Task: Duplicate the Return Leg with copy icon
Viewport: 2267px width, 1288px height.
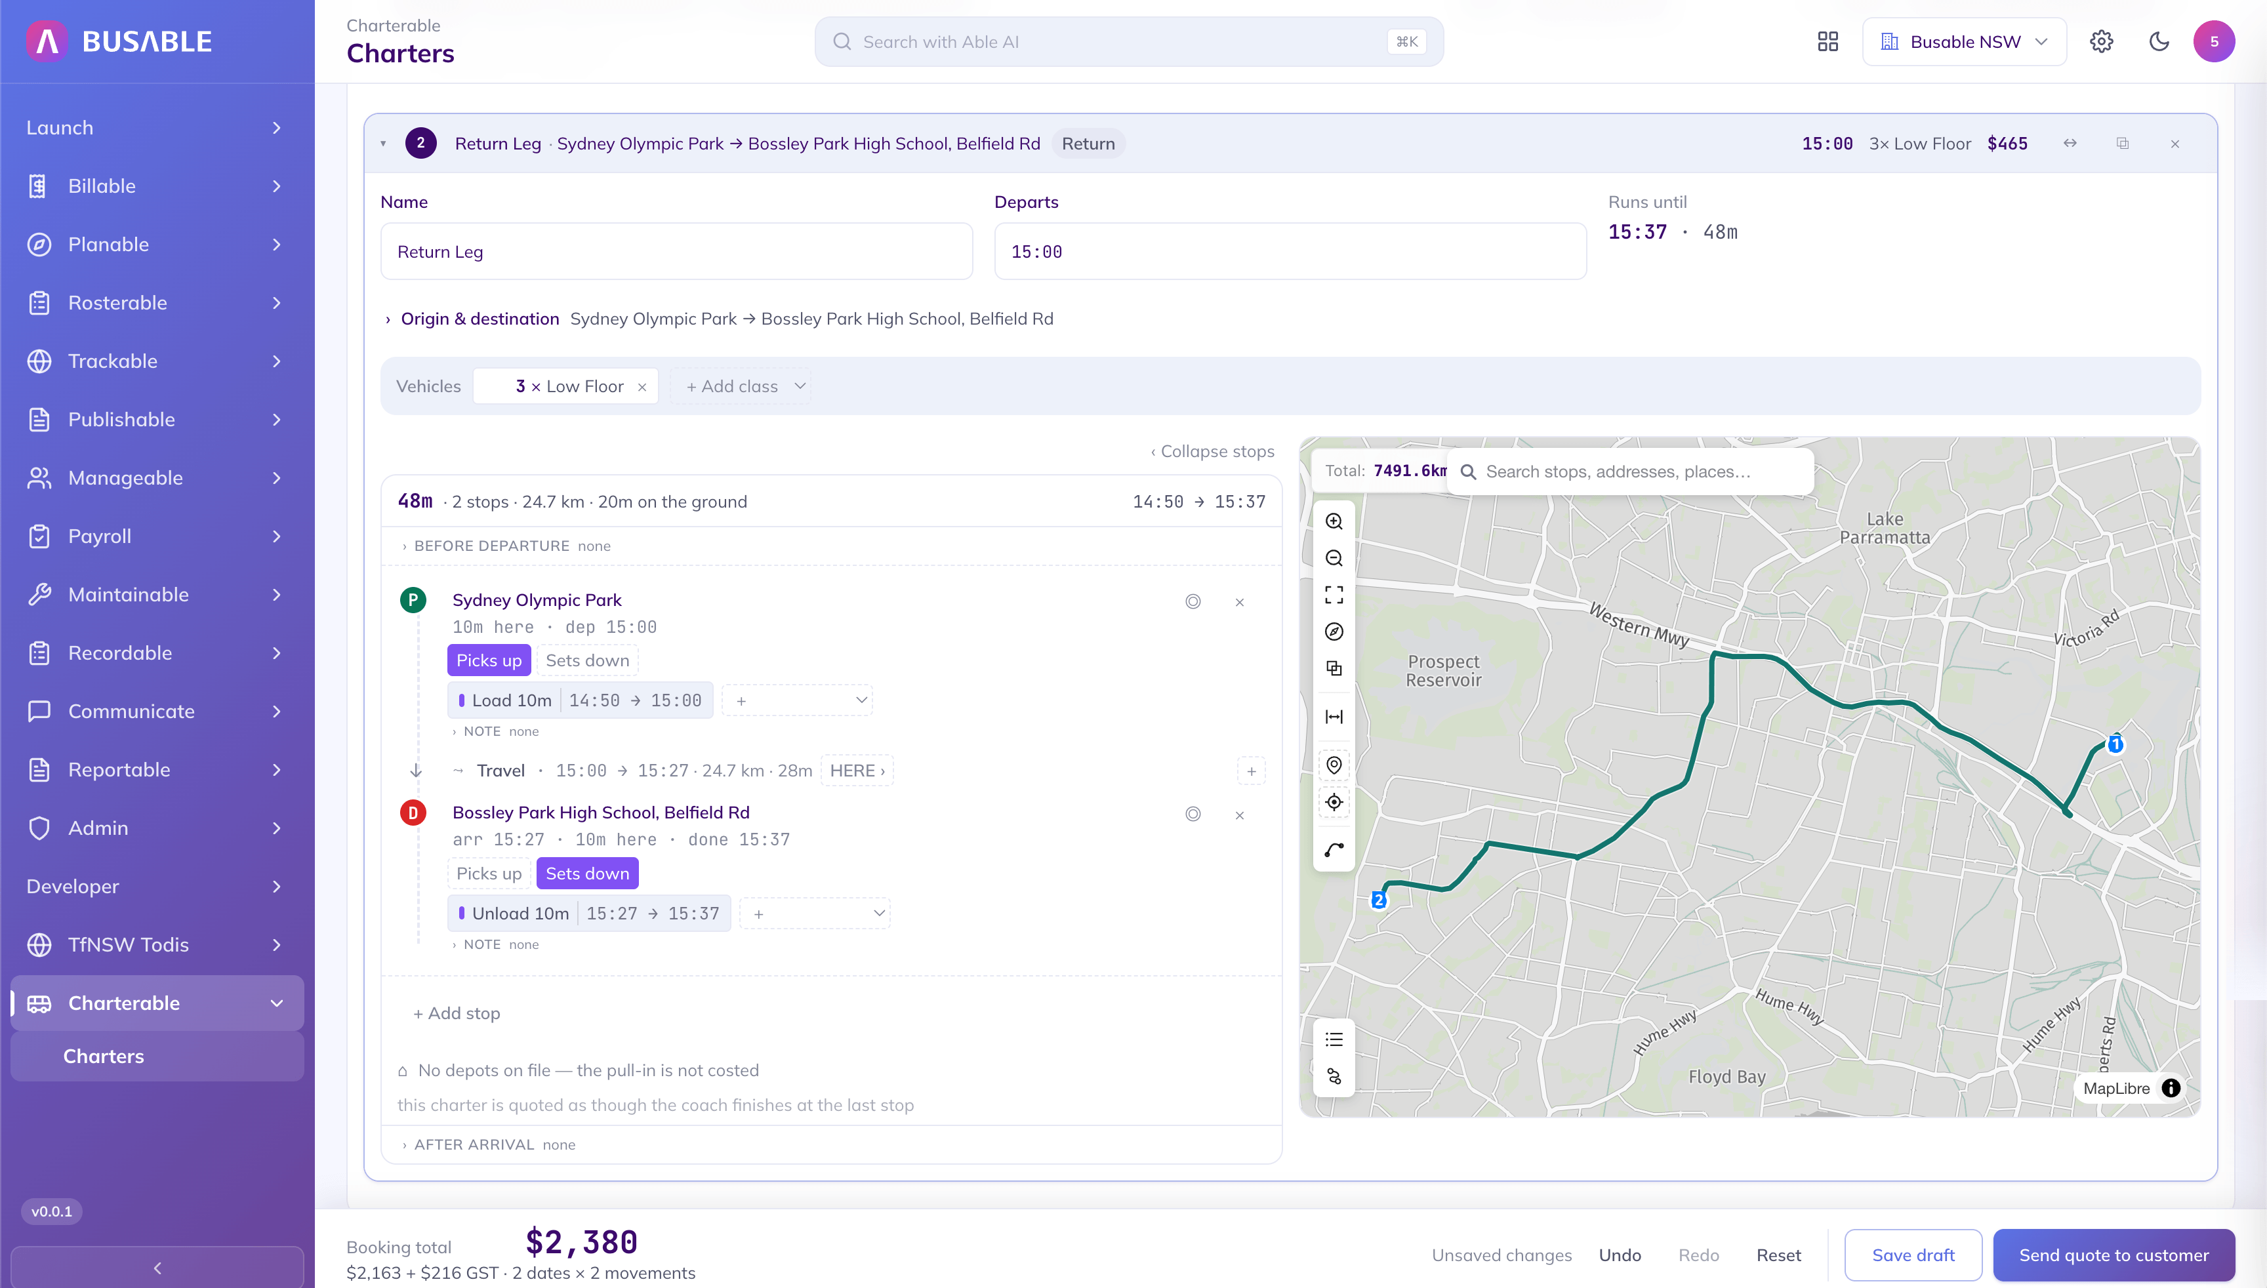Action: point(2122,144)
